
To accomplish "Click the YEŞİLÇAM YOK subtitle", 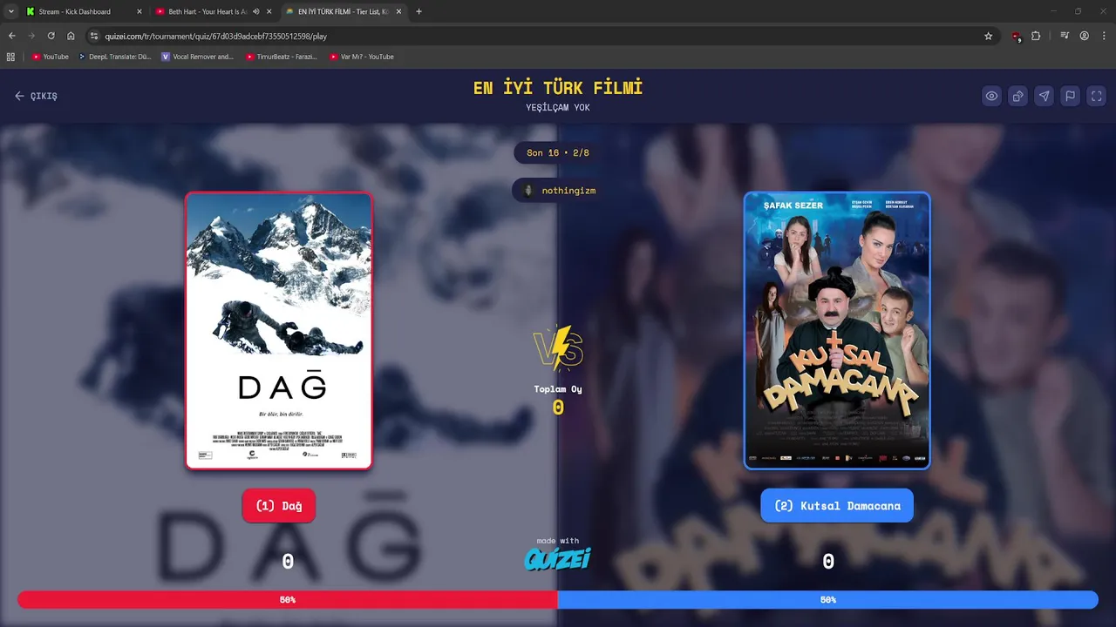I will point(558,108).
